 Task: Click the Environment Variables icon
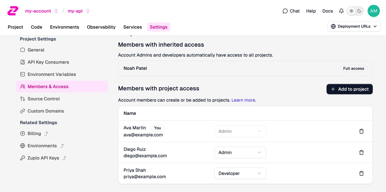click(x=23, y=74)
